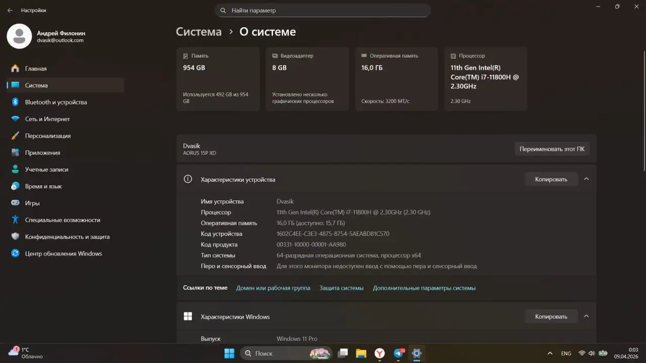Open Центр обновления Windows
Screen dimensions: 646x363
click(63, 253)
